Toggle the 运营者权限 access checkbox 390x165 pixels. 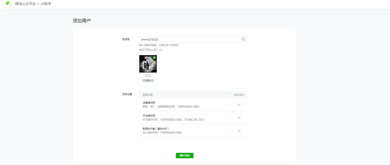(x=239, y=104)
